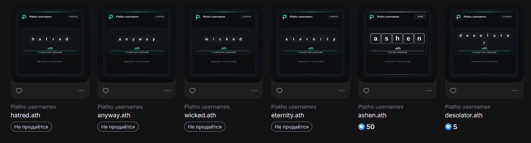The width and height of the screenshot is (531, 143).
Task: Open more options for anyway.ath
Action: pyautogui.click(x=168, y=91)
